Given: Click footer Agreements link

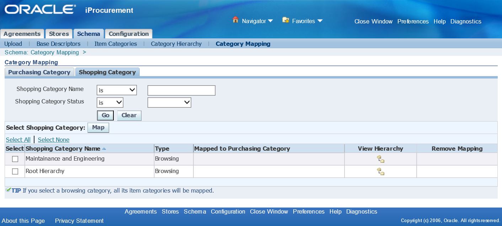Looking at the screenshot, I should (141, 211).
